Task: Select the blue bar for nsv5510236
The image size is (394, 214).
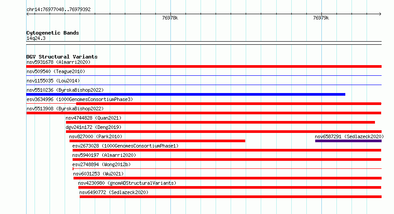Action: click(185, 94)
